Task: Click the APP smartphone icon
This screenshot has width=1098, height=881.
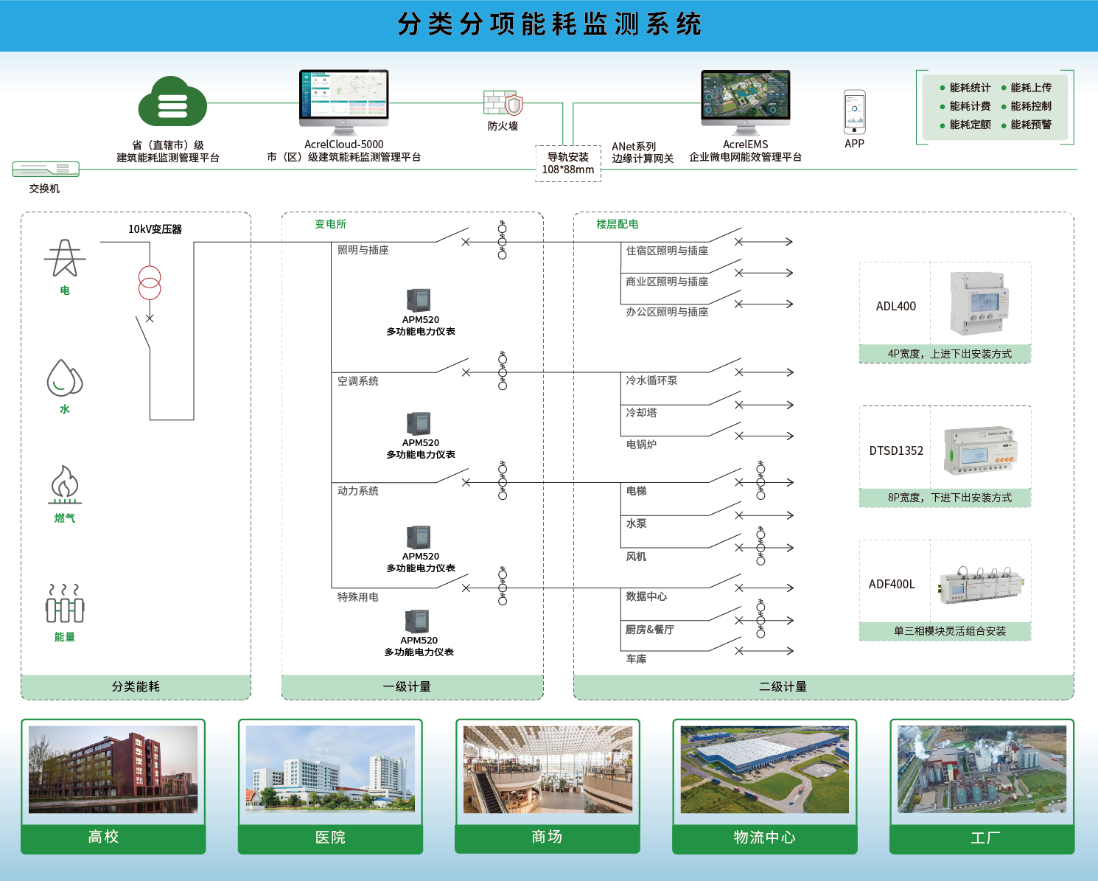Action: (x=855, y=112)
